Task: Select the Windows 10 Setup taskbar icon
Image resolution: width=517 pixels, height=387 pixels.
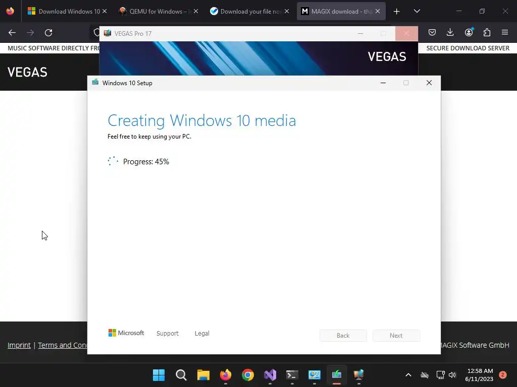Action: tap(337, 375)
